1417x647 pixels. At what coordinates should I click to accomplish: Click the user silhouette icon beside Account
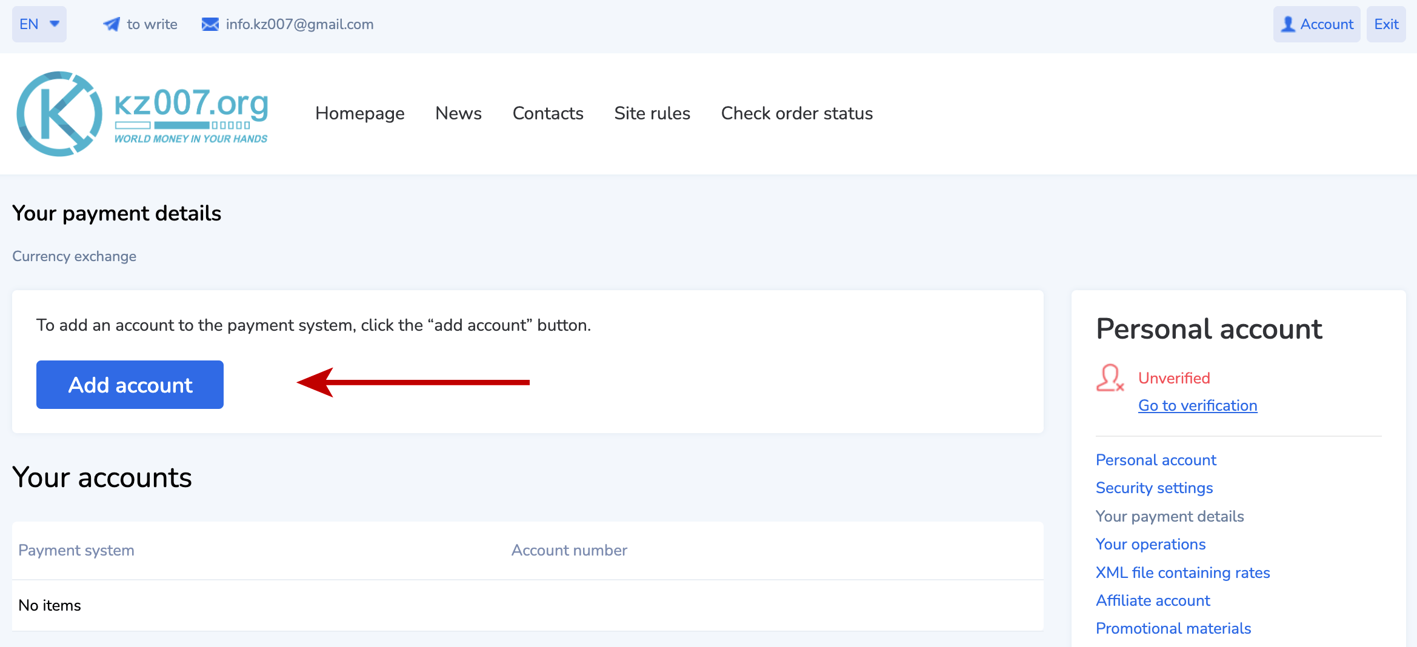click(1288, 24)
